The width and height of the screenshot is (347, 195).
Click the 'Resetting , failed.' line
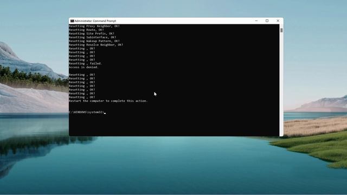[86, 63]
